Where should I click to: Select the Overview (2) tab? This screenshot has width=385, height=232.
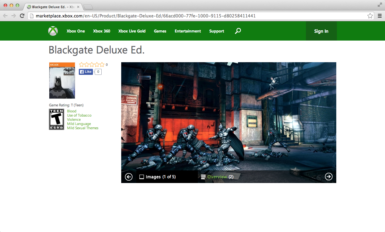point(220,177)
